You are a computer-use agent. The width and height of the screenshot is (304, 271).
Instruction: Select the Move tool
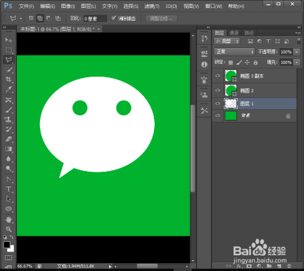coord(9,40)
